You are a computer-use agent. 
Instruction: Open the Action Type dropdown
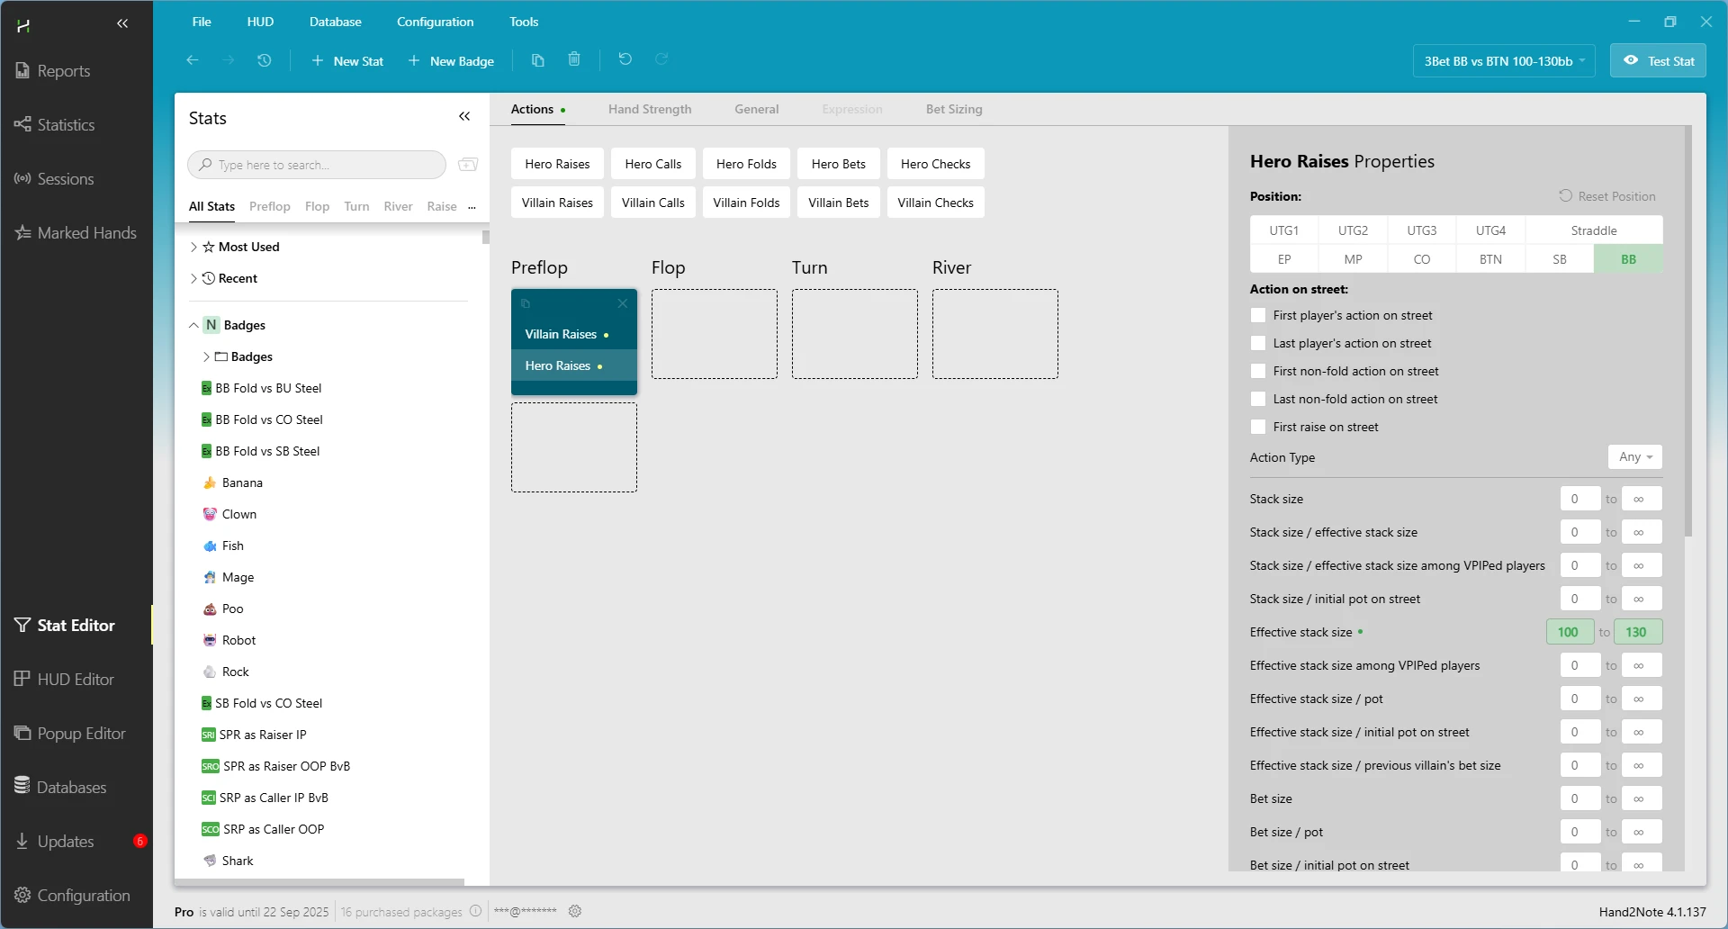click(x=1634, y=457)
